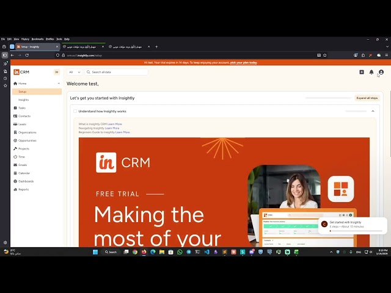The height and width of the screenshot is (293, 391).
Task: Open the All search filter dropdown
Action: (75, 72)
